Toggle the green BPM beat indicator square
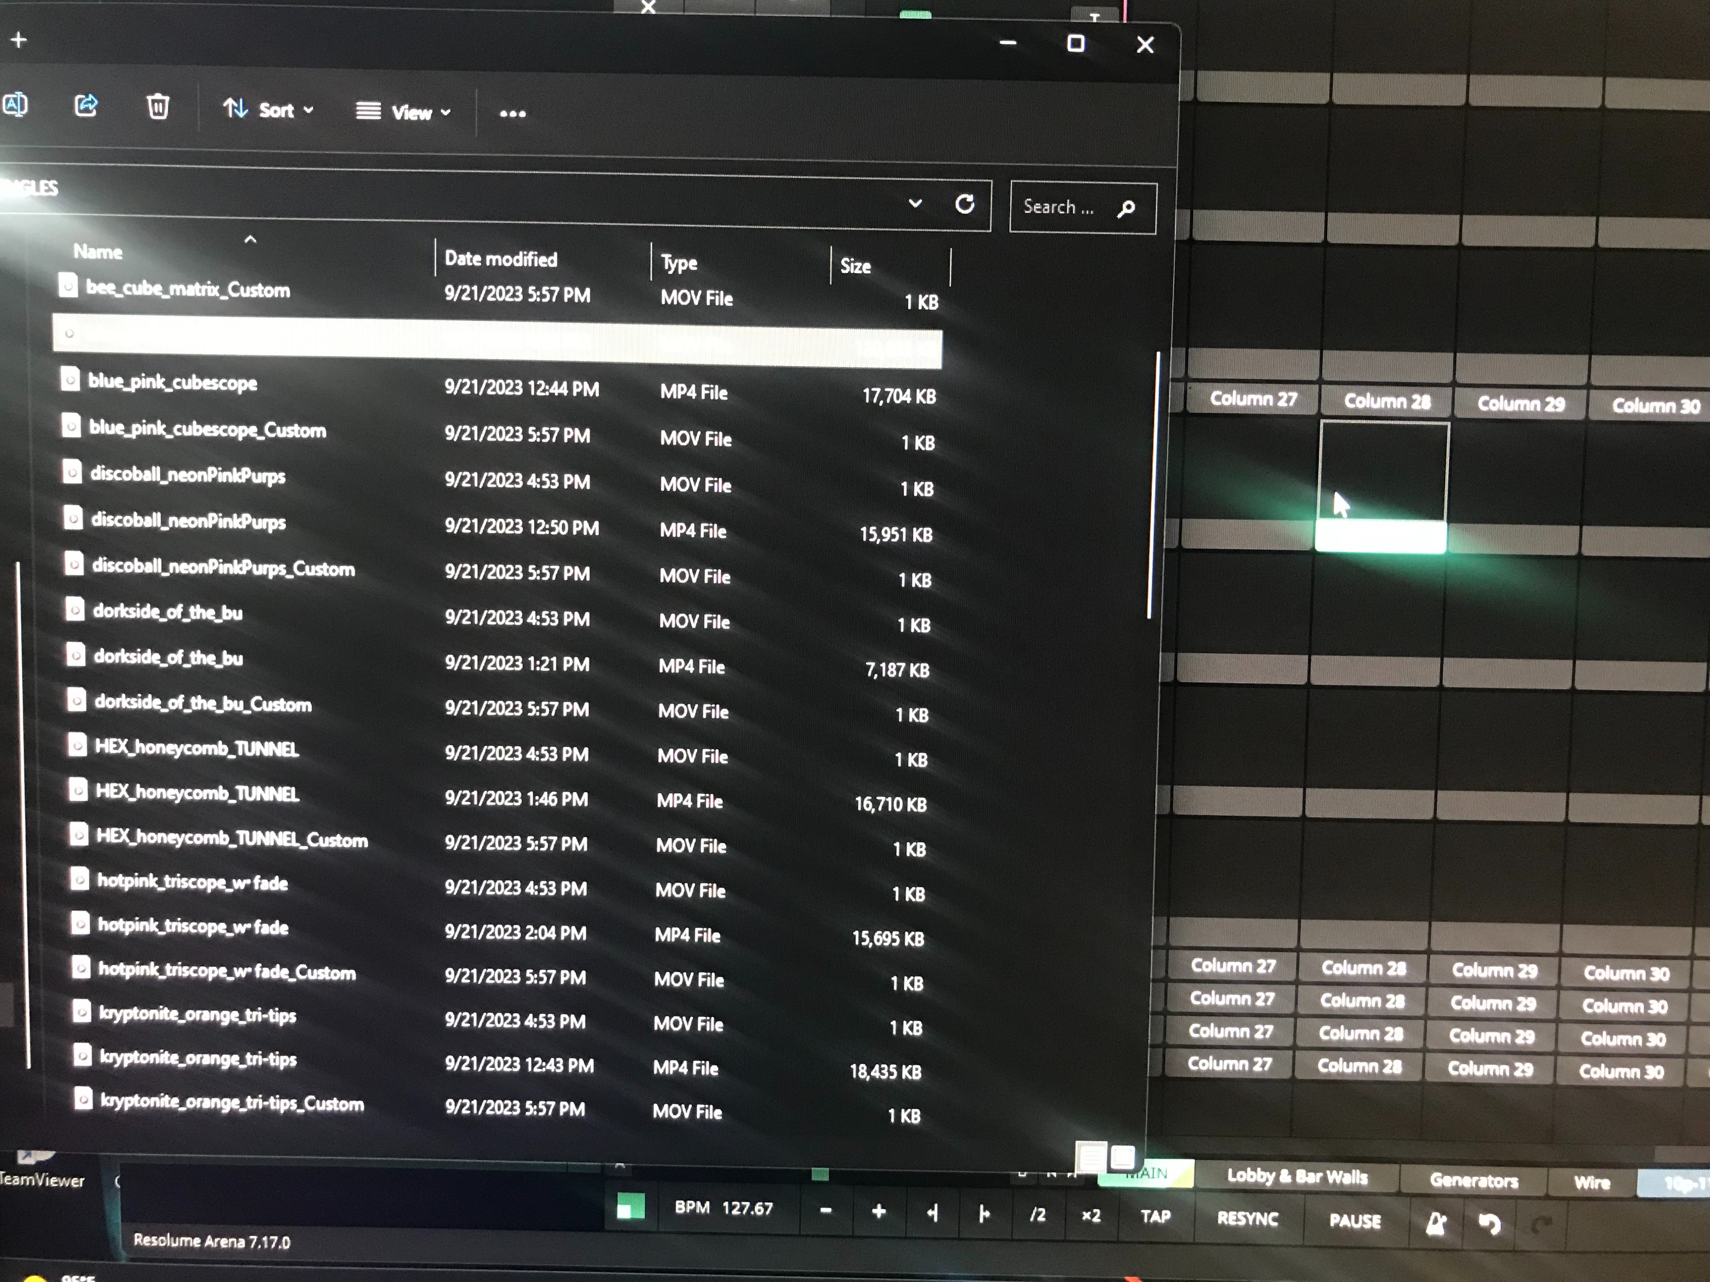The height and width of the screenshot is (1282, 1710). (x=630, y=1206)
